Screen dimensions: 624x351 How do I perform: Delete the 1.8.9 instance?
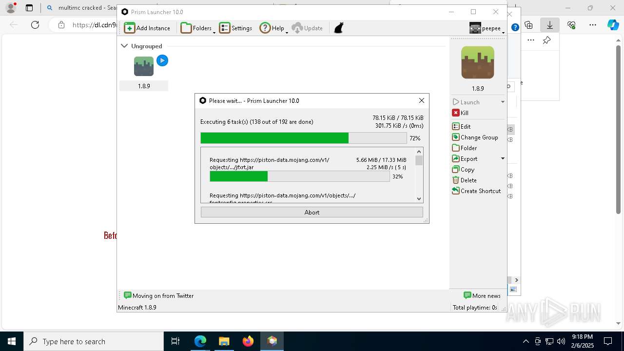coord(465,180)
